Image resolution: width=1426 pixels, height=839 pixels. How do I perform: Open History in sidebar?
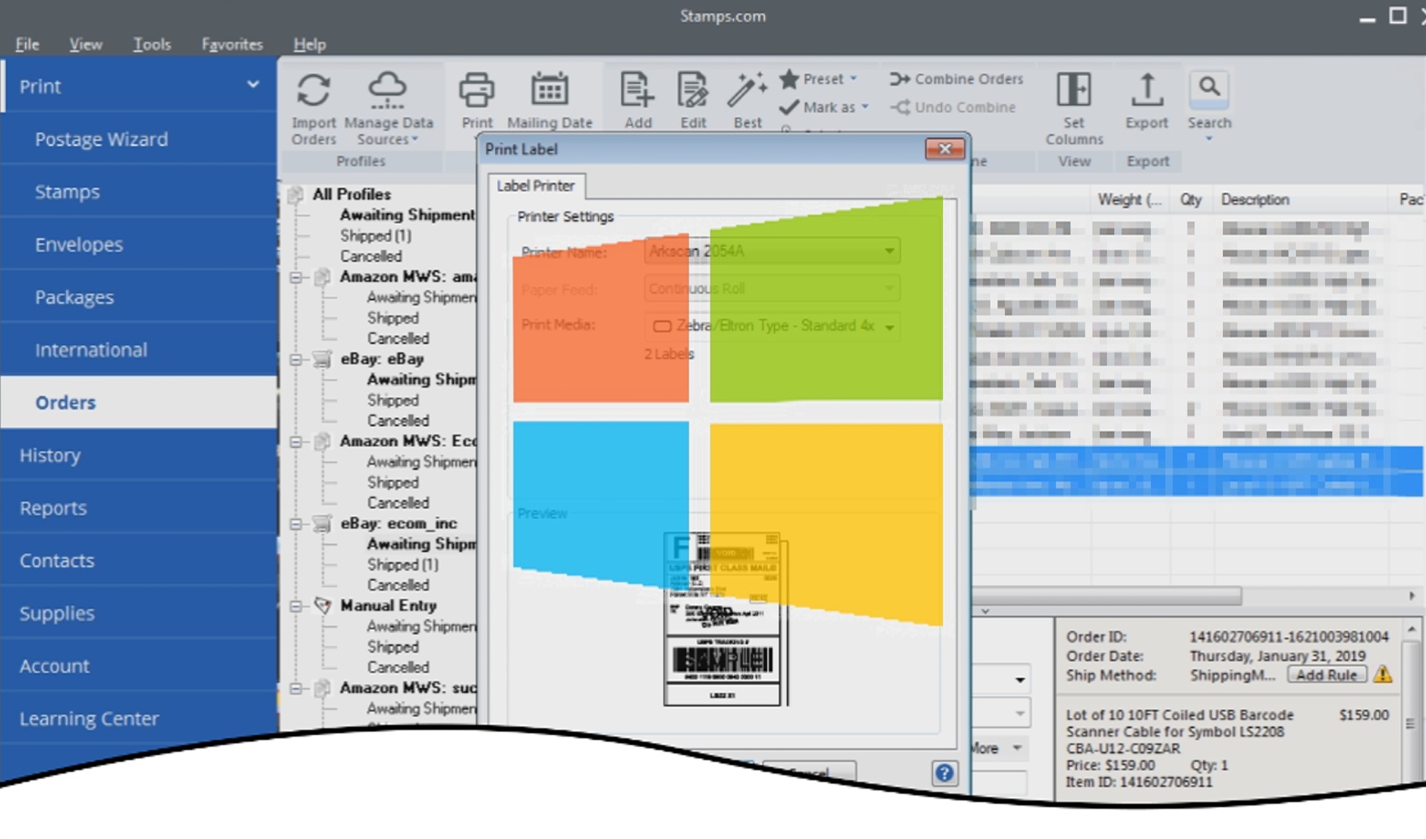point(138,456)
